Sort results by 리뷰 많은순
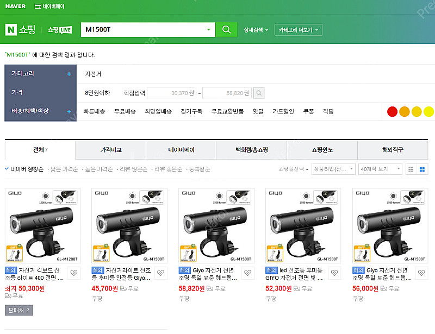Screen dimensions: 435x334 [133, 169]
